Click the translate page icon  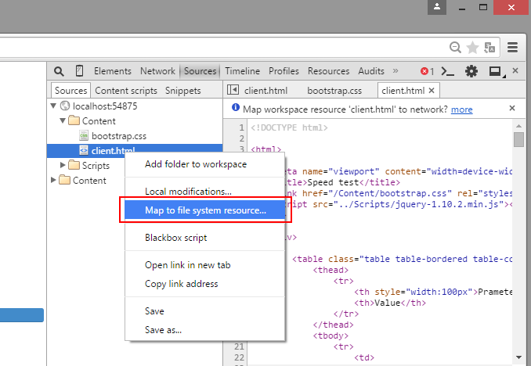pyautogui.click(x=489, y=48)
